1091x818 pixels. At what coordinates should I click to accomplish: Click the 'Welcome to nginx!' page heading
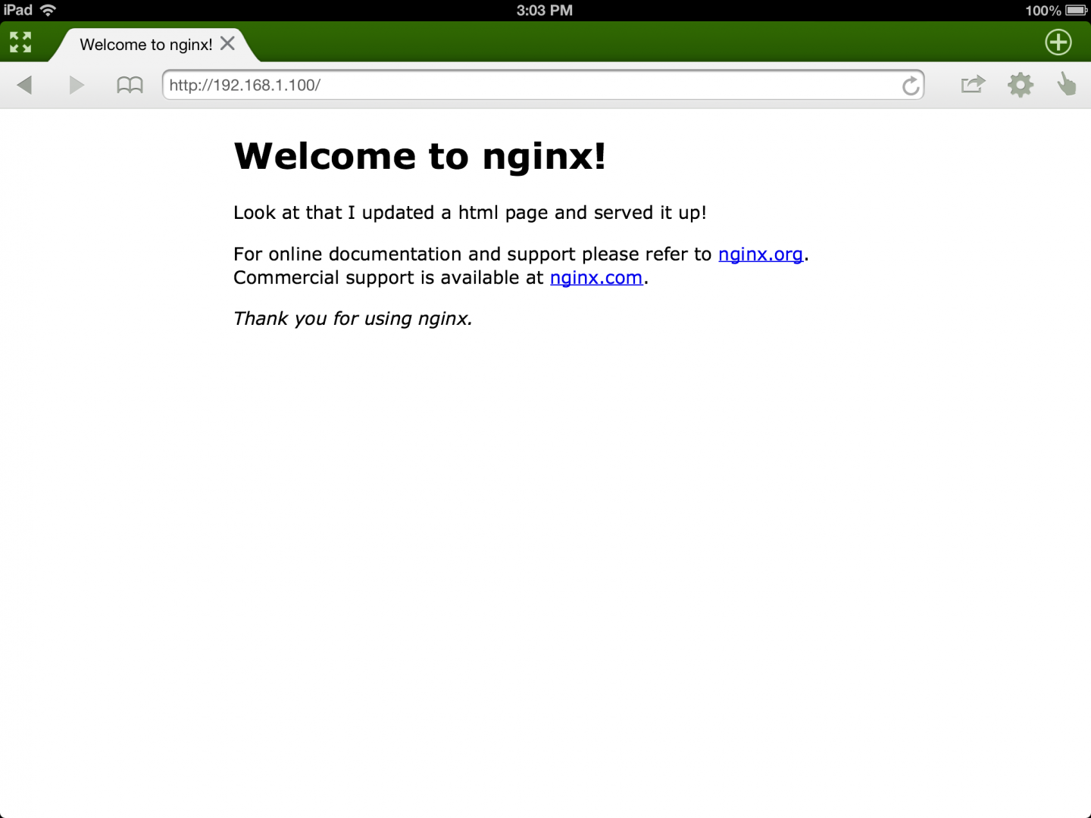pyautogui.click(x=420, y=156)
